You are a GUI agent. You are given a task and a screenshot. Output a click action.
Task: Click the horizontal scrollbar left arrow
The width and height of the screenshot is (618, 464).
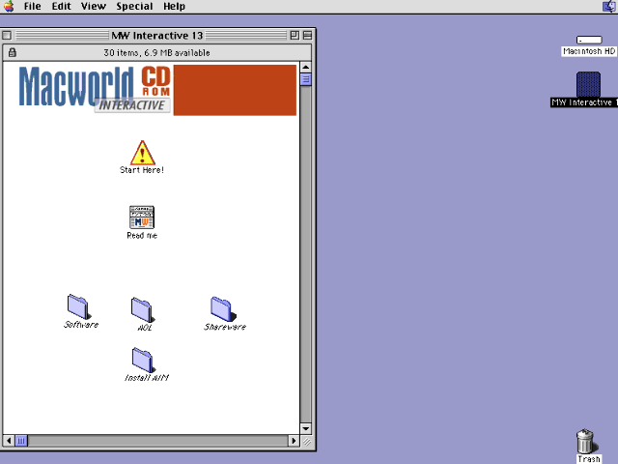pos(9,441)
